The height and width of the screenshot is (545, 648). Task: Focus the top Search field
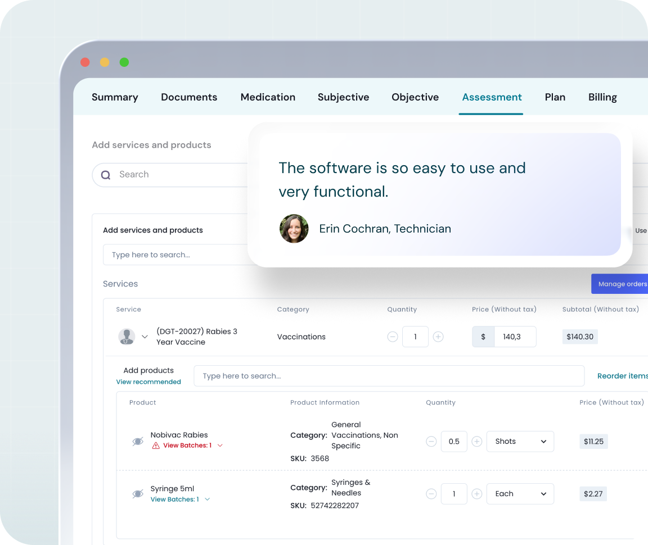(x=170, y=175)
